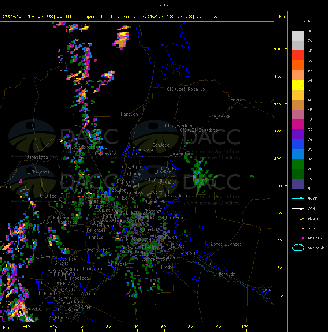The width and height of the screenshot is (328, 332).
Task: Select the dark green 10–20 dBZ swatch
Action: click(x=298, y=173)
